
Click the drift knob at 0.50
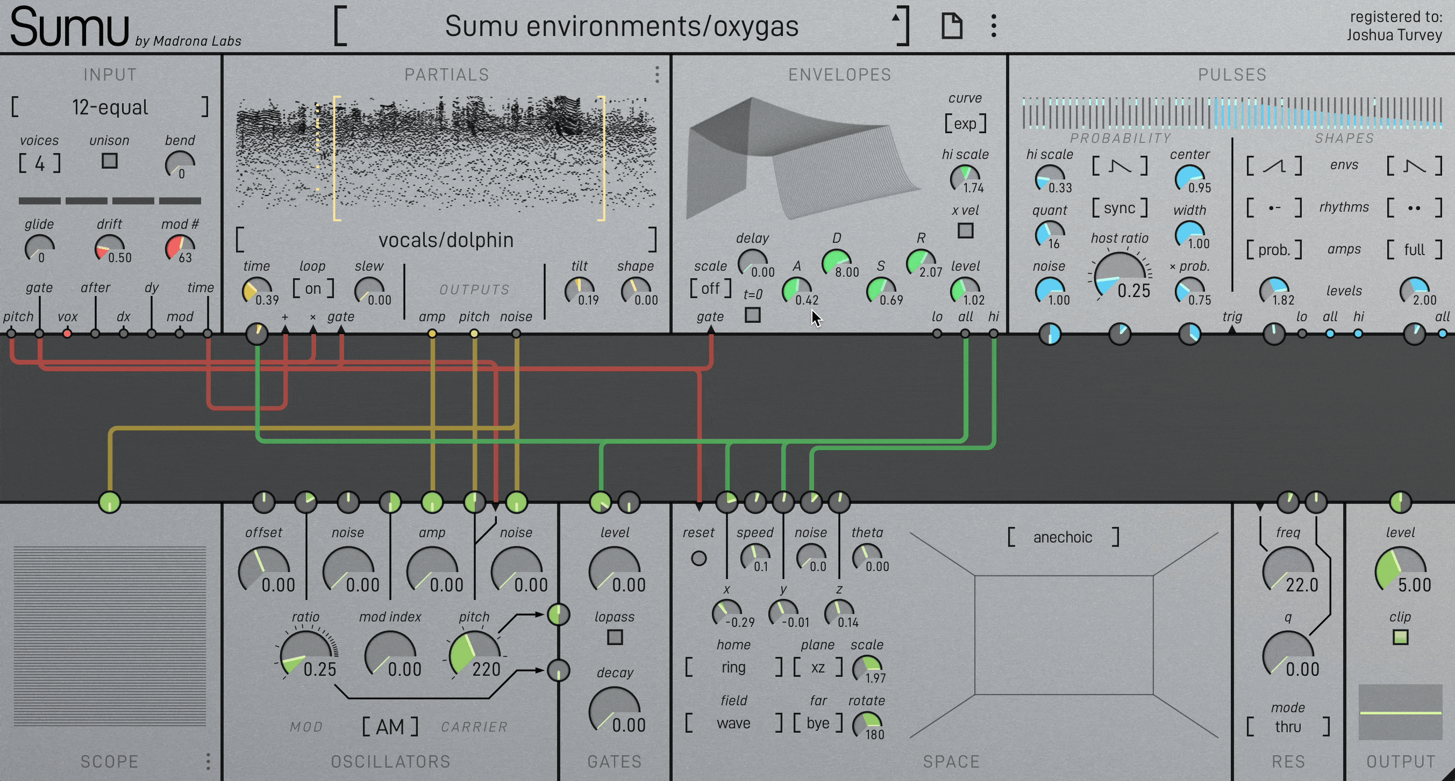pos(110,249)
